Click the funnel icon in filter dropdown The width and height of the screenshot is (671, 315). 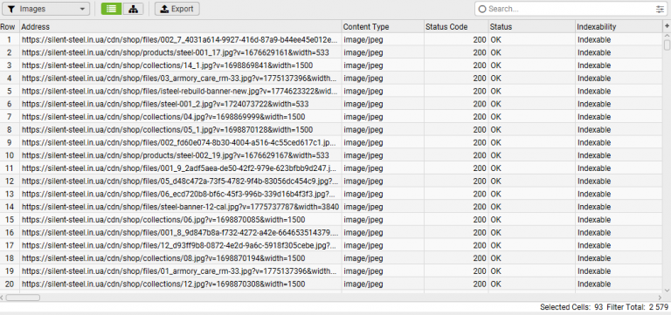(11, 9)
